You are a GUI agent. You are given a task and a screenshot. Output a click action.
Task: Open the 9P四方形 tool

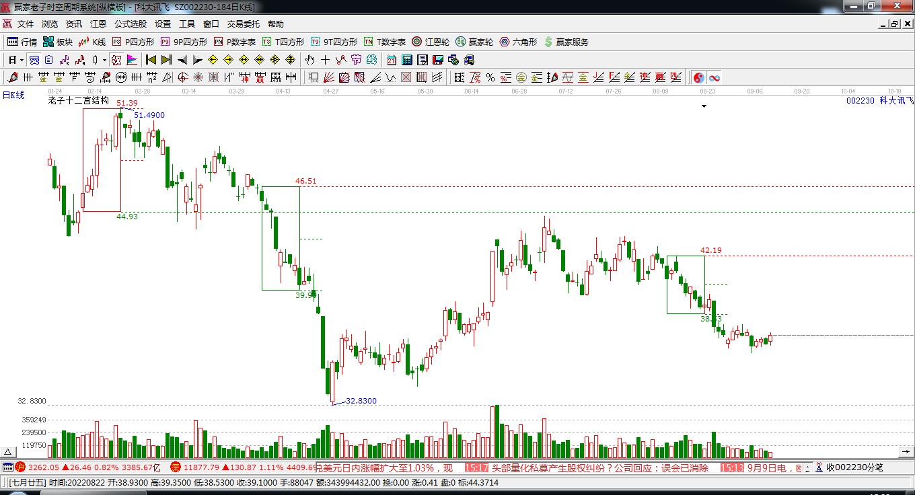tap(184, 42)
